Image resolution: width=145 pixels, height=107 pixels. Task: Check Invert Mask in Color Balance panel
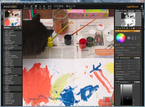[x=117, y=55]
